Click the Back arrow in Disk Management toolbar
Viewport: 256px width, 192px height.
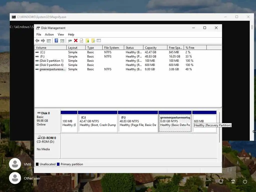[x=37, y=41]
